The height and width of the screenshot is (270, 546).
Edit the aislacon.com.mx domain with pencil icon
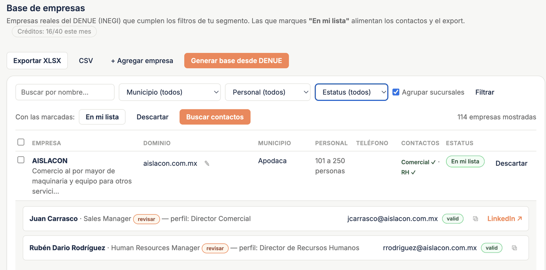coord(207,163)
